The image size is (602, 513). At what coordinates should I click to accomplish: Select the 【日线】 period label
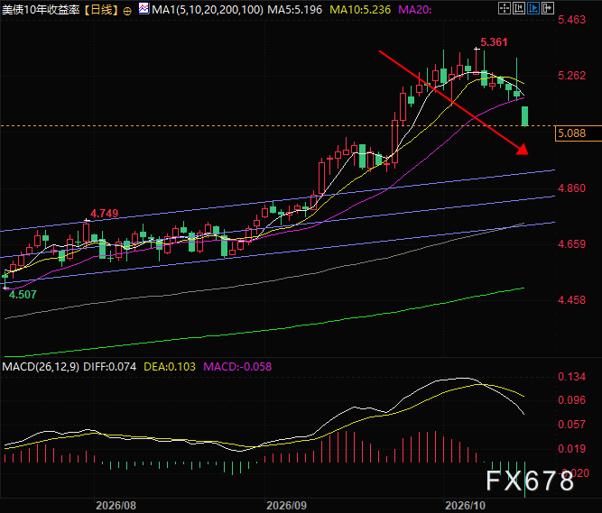click(x=101, y=10)
